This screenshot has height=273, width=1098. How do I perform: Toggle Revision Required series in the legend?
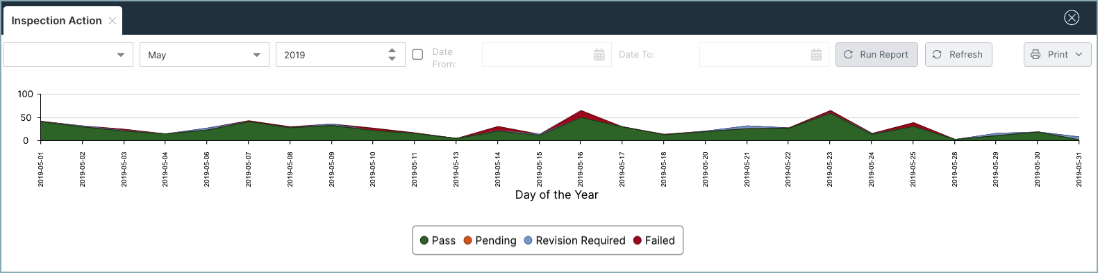point(574,240)
